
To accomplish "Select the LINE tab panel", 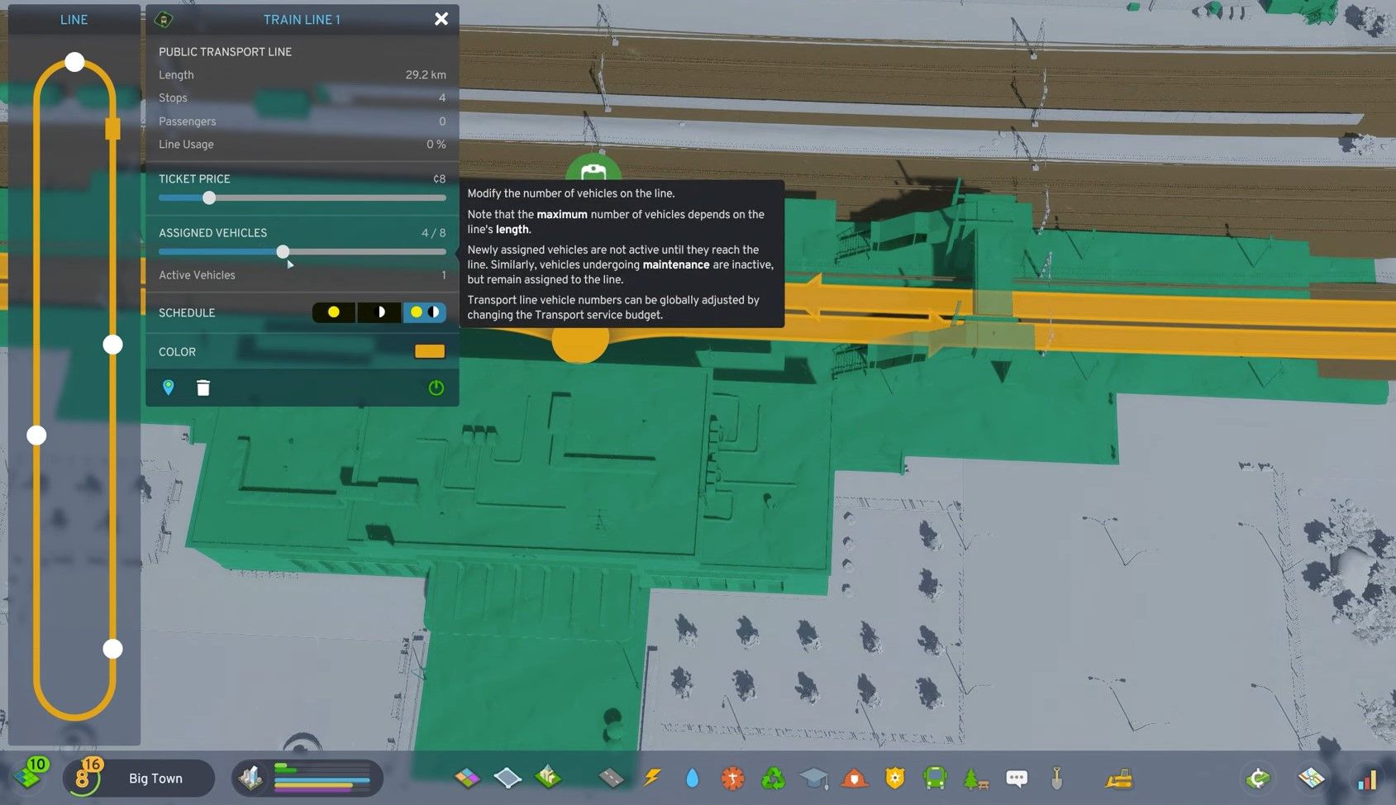I will coord(74,19).
